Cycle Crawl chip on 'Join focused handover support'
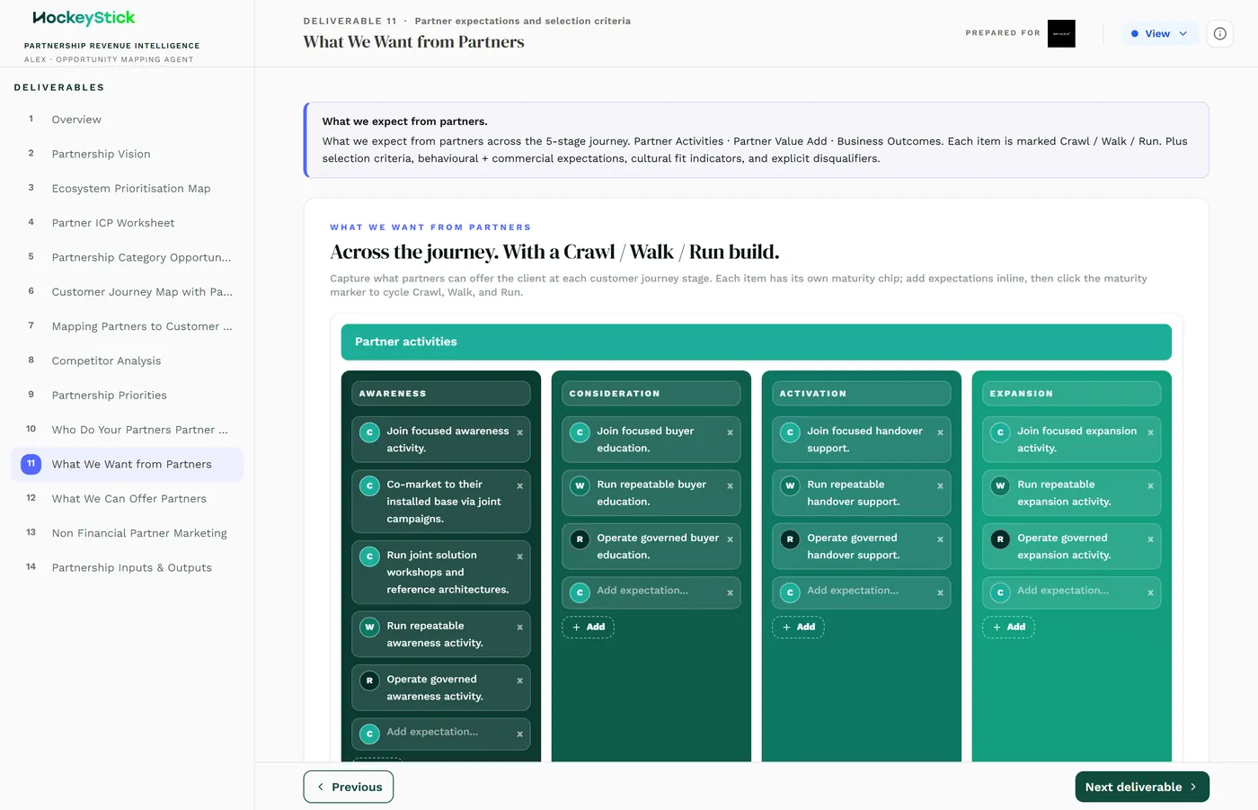This screenshot has width=1258, height=810. click(x=790, y=432)
